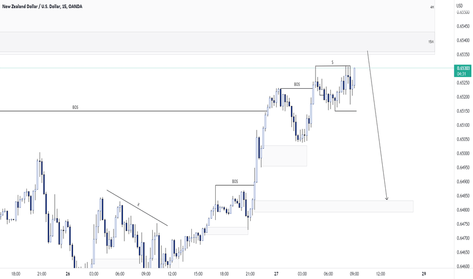Click the 29 date marker on time axis

[424, 274]
